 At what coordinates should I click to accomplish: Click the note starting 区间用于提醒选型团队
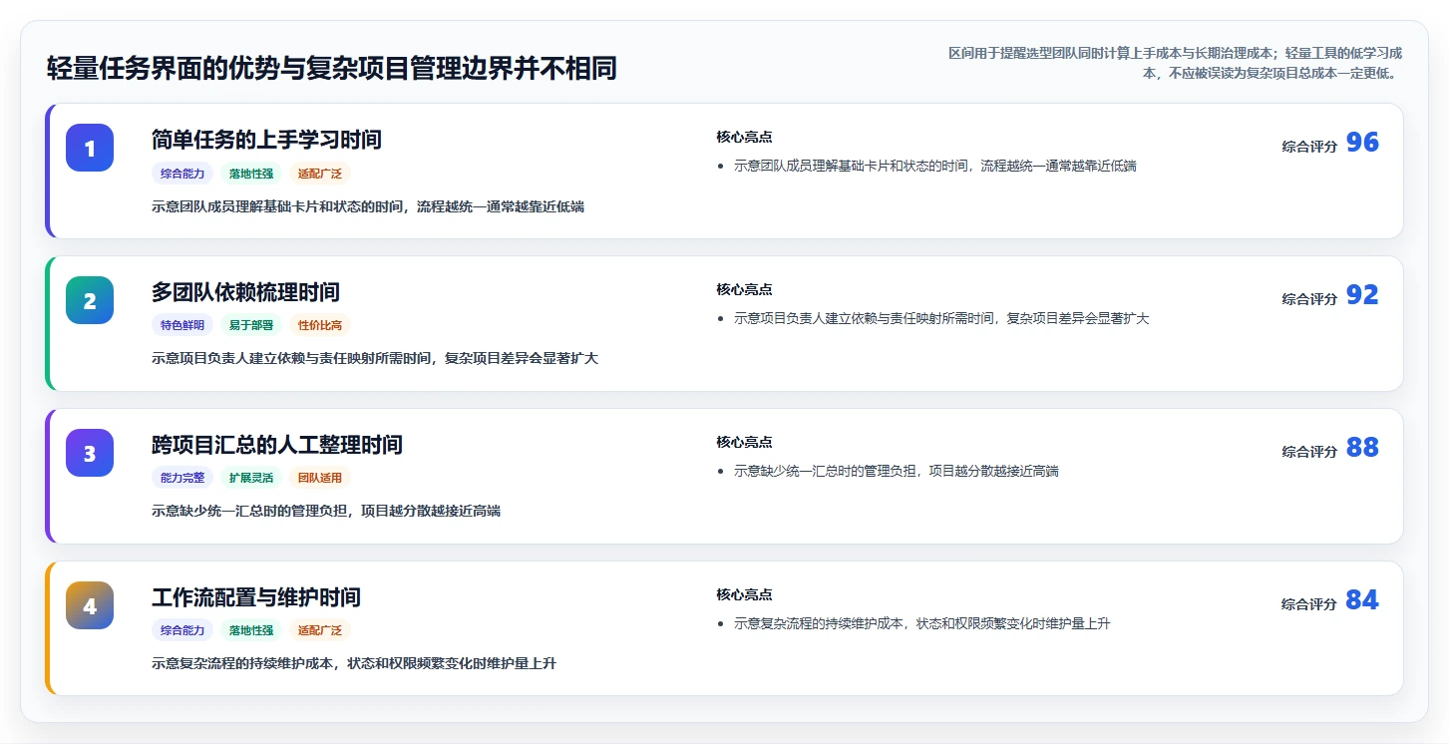(1175, 63)
